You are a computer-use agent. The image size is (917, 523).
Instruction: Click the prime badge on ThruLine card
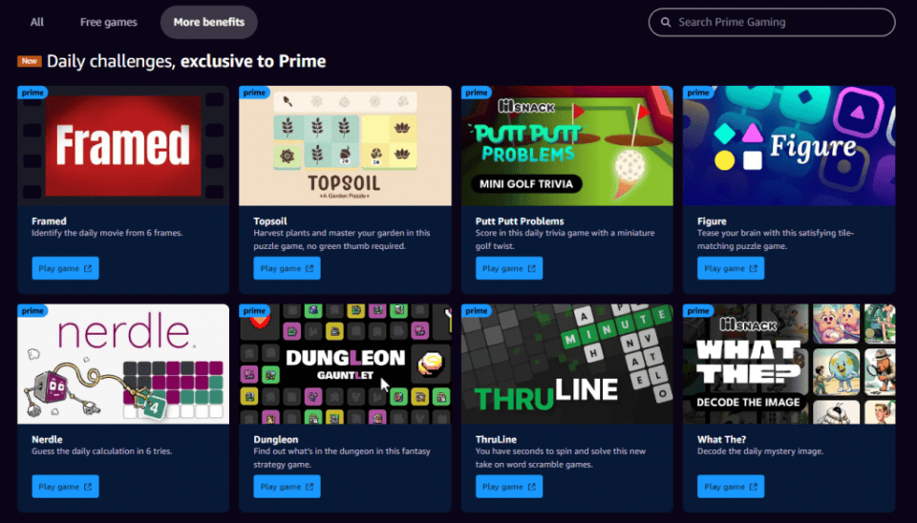click(x=476, y=310)
